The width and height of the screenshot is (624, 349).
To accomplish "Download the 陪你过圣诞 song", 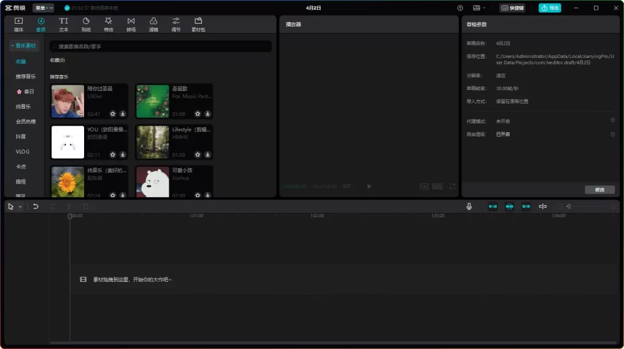I will click(123, 114).
